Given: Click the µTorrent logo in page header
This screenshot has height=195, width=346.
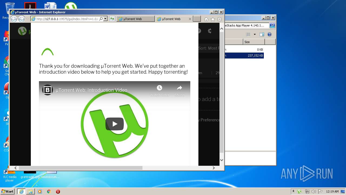Looking at the screenshot, I should (22, 31).
